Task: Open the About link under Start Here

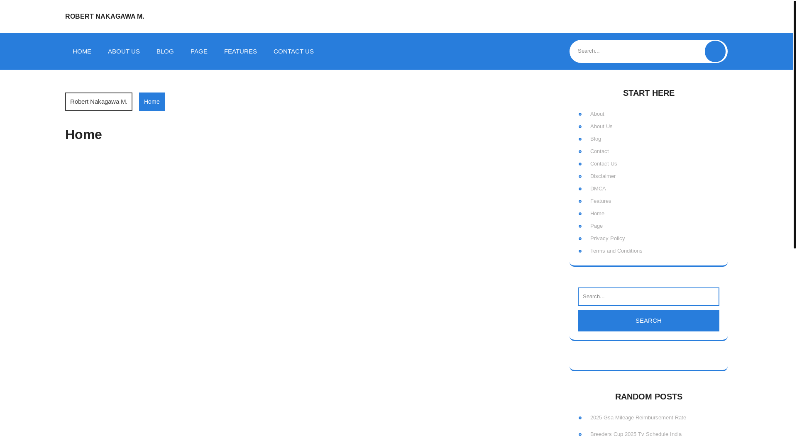Action: point(597,114)
